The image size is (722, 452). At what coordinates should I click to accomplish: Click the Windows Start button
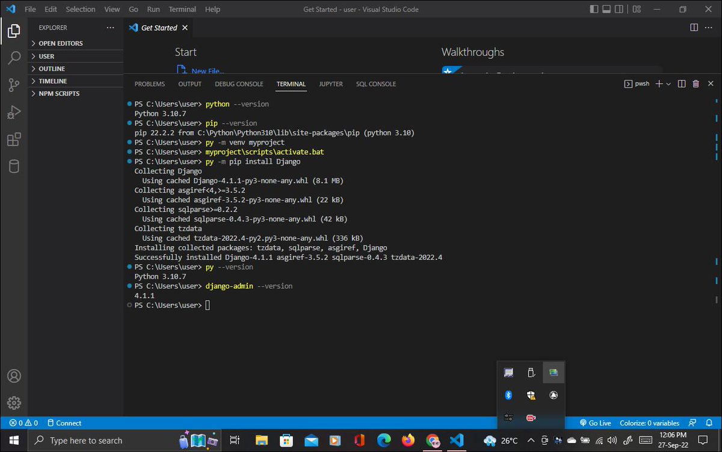[14, 440]
